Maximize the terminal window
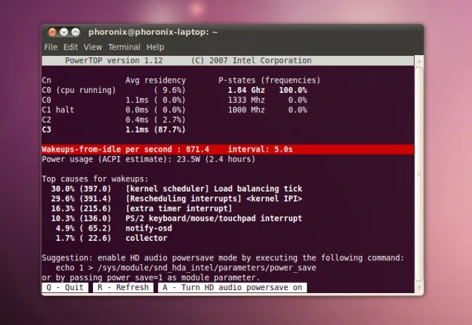The image size is (472, 325). click(x=76, y=32)
